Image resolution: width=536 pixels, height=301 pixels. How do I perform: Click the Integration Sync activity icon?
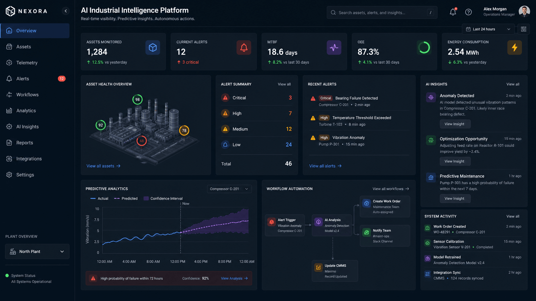[x=427, y=274]
